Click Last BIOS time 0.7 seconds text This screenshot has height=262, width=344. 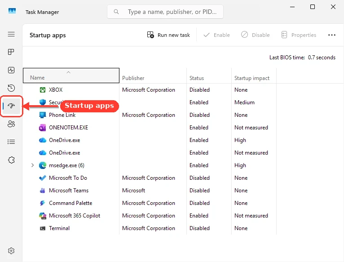click(x=302, y=58)
